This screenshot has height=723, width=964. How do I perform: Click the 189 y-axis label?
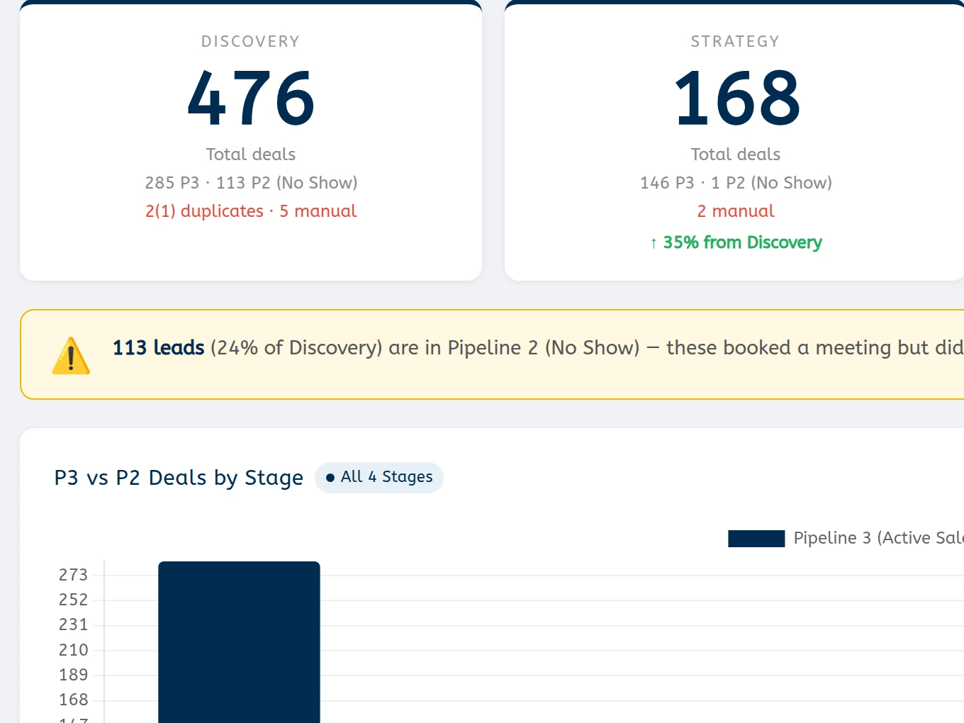coord(74,675)
